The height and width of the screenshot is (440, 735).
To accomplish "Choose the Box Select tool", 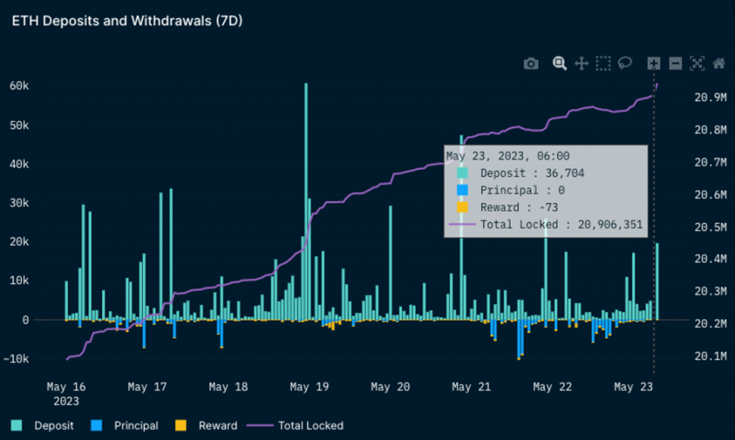I will point(603,64).
